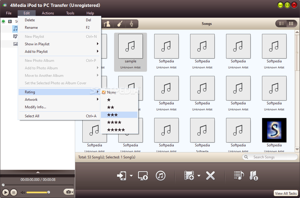Viewport: 300px width, 198px height.
Task: Expand the Show in Playlist submenu
Action: pyautogui.click(x=98, y=44)
